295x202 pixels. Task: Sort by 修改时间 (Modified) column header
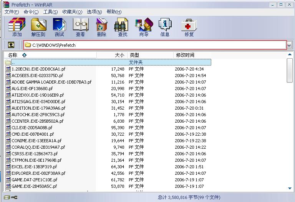pos(192,55)
